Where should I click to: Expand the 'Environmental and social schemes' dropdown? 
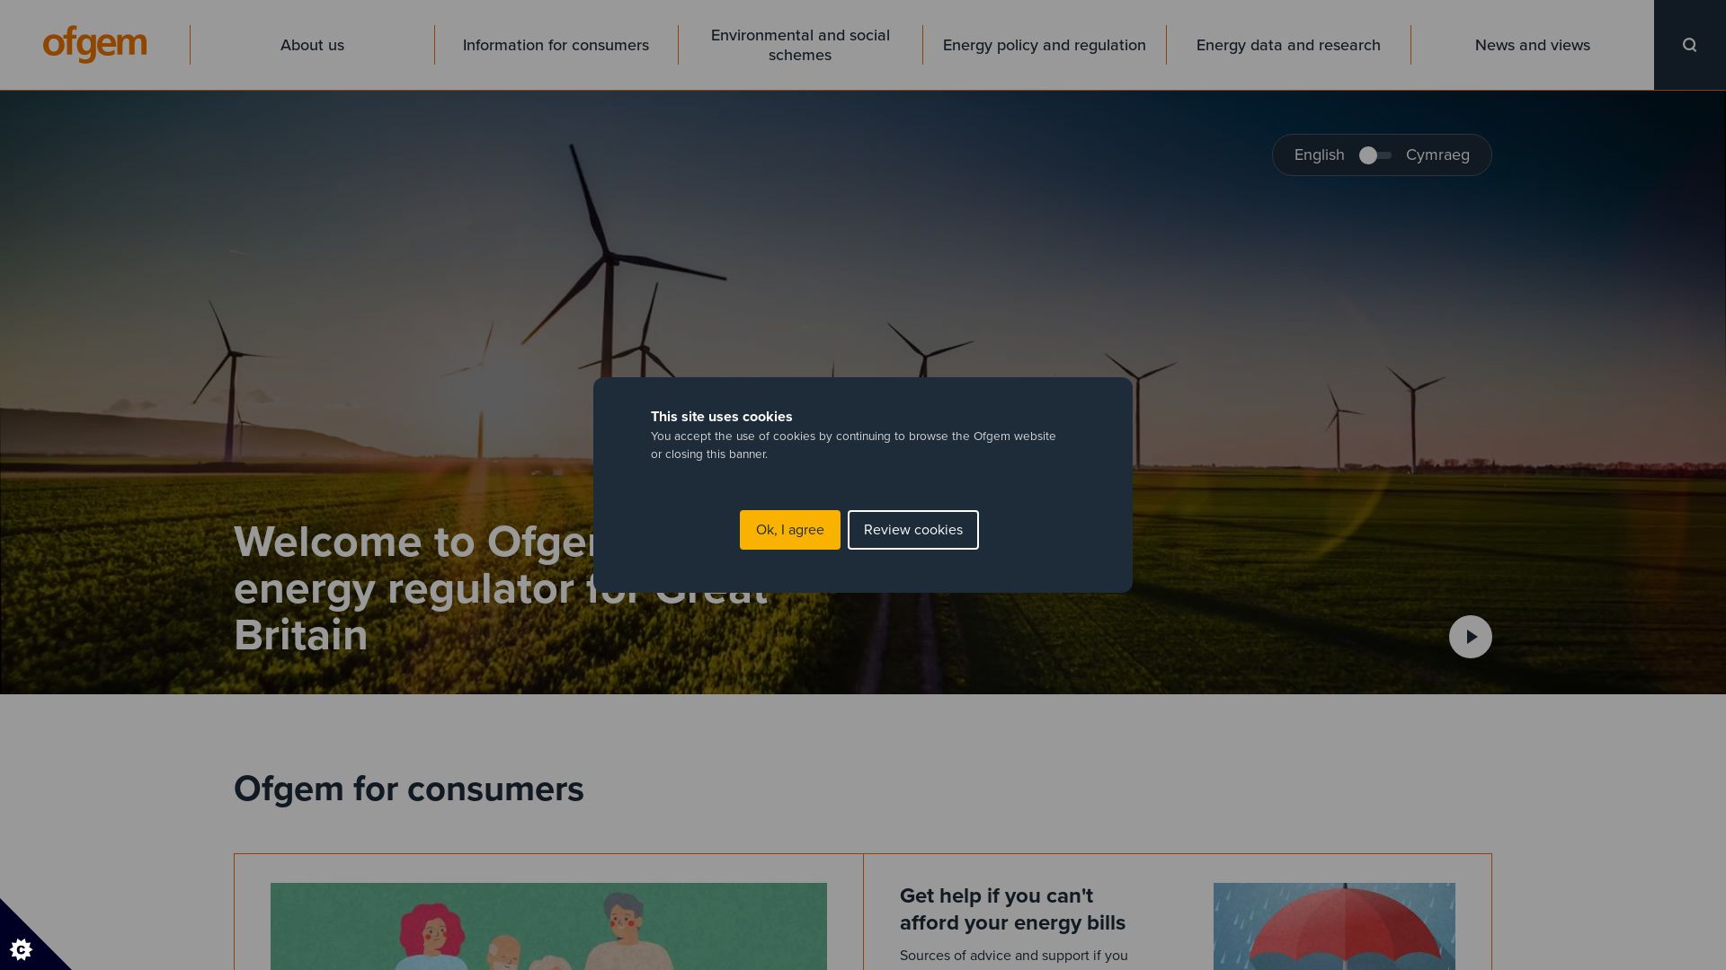(x=799, y=45)
